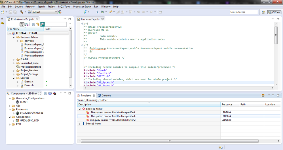283x150 pixels.
Task: Click the New file toolbar icon
Action: click(3, 12)
